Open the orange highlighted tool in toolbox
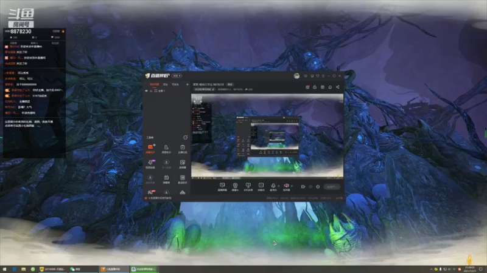Viewport: 487px width, 273px height. pos(150,149)
